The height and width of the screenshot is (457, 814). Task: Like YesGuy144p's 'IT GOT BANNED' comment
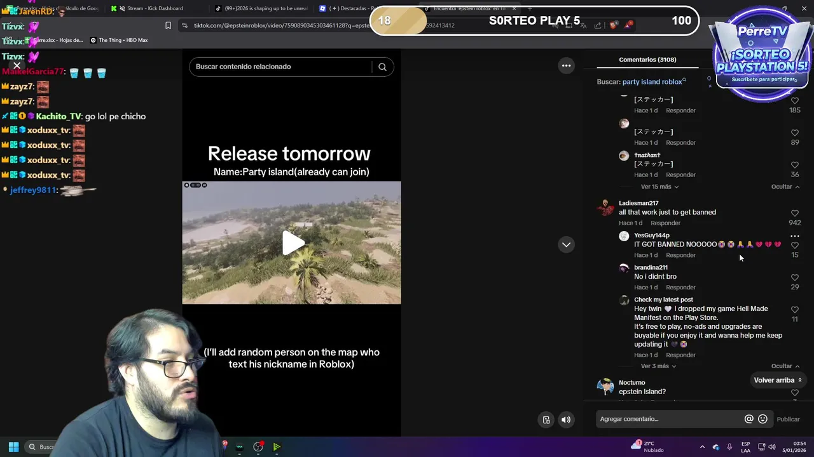794,246
